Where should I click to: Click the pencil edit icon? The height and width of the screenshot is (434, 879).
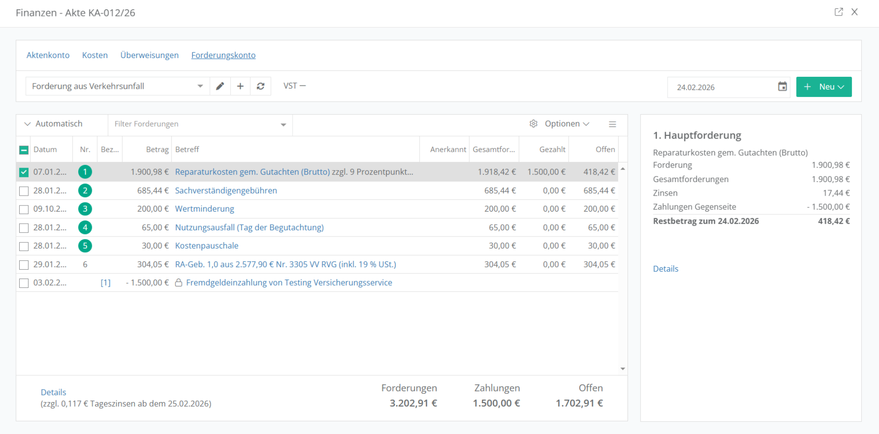click(220, 86)
